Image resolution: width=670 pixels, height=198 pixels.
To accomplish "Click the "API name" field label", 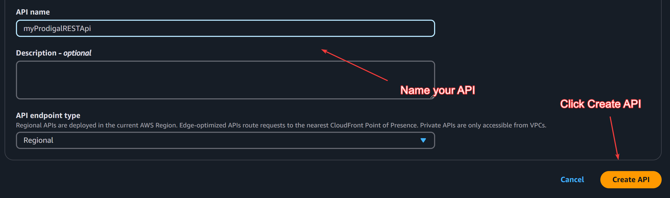I will point(33,12).
